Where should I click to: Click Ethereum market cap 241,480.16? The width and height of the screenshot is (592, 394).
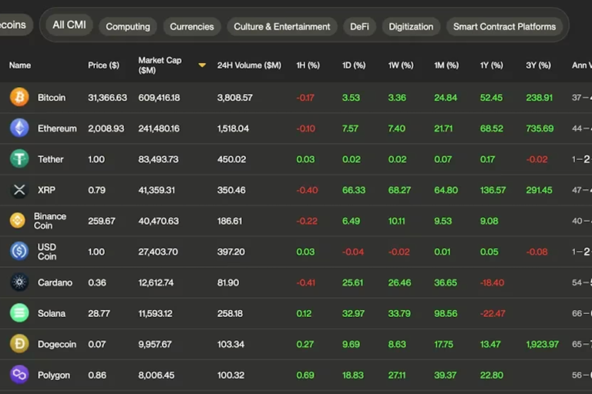pos(159,129)
